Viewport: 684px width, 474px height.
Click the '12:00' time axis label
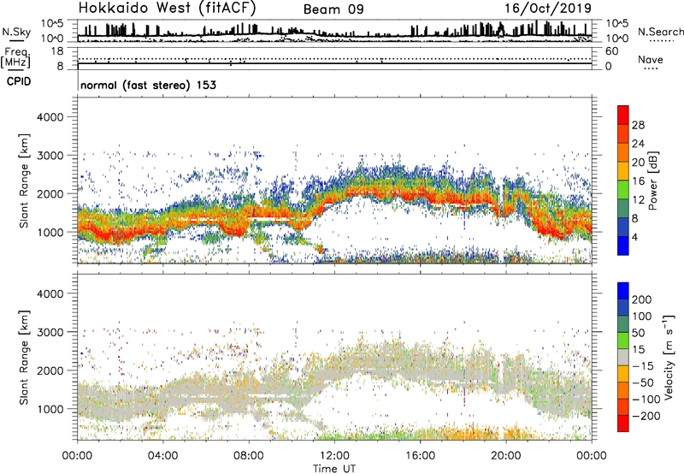tap(334, 456)
